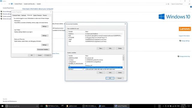Screen dimensions: 192x108
Task: Open the platform-tools folder taskbar item
Action: [x=73, y=106]
